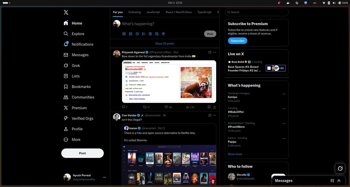Open the kanav quoted post author
Viewport: 350px width, 187px height.
133,128
